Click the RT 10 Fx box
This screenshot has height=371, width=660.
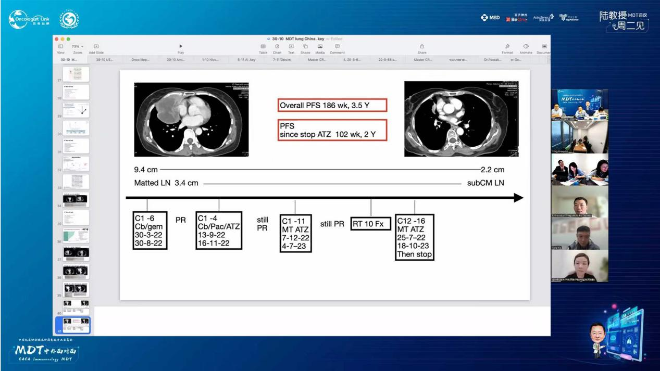click(370, 224)
